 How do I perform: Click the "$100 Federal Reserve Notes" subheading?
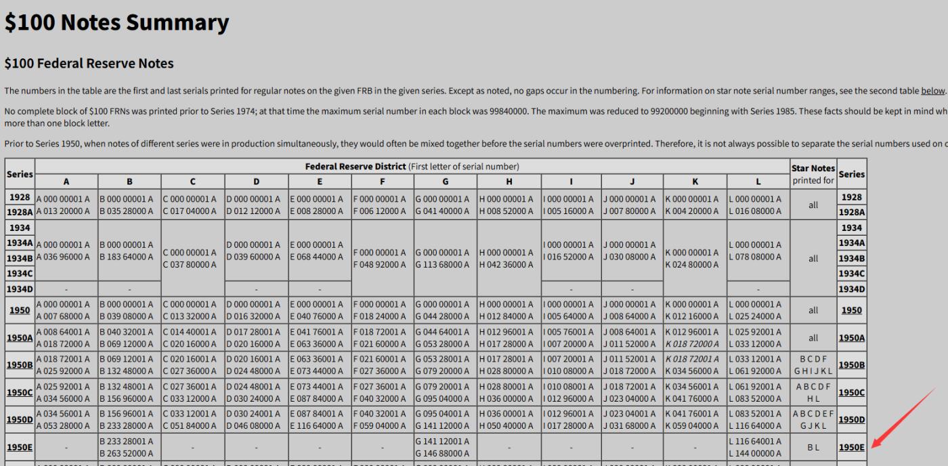(89, 64)
